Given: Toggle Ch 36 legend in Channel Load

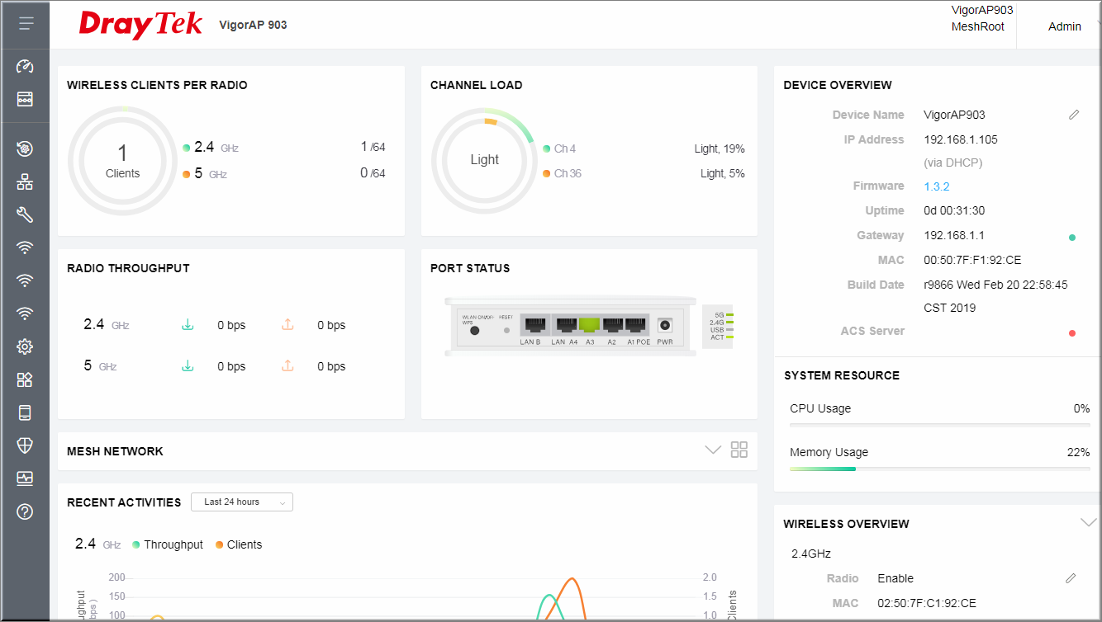Looking at the screenshot, I should click(562, 173).
